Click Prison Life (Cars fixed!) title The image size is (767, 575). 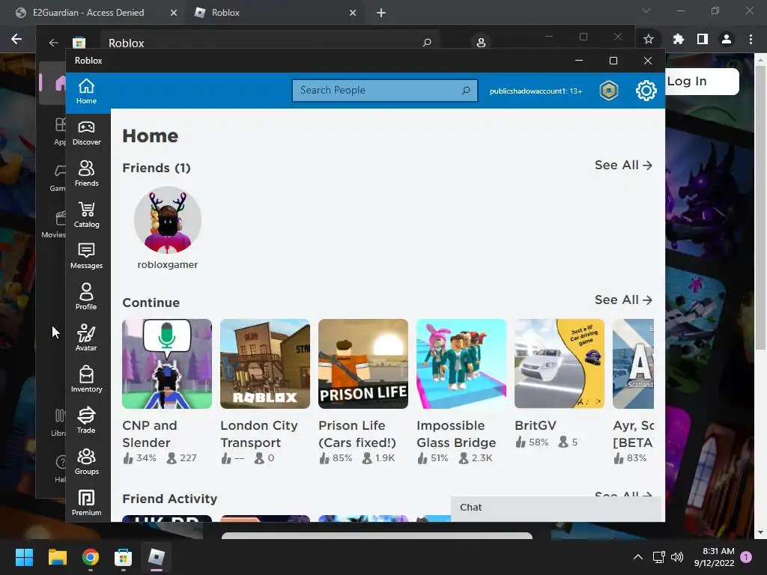357,434
